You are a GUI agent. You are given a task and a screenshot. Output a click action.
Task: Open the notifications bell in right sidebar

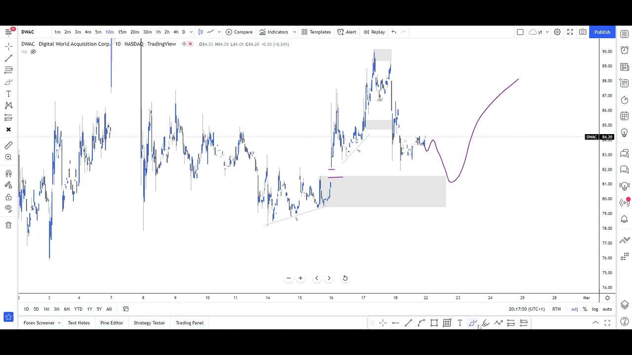coord(625,219)
